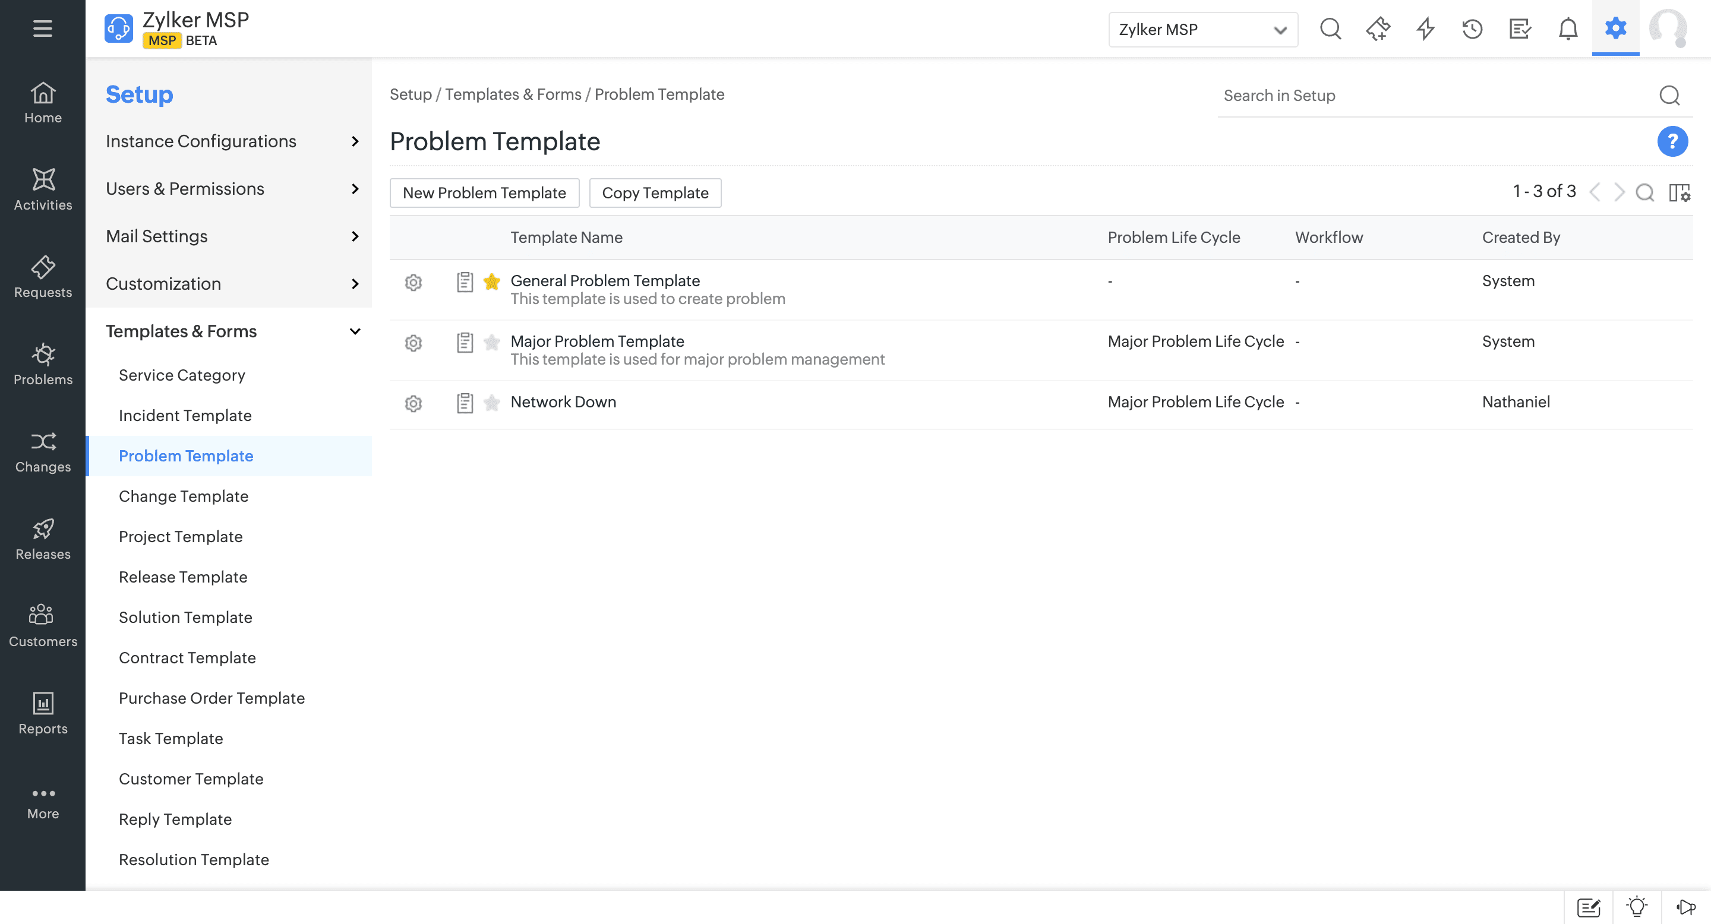The height and width of the screenshot is (924, 1711).
Task: Open the Zylker MSP instance dropdown
Action: point(1202,30)
